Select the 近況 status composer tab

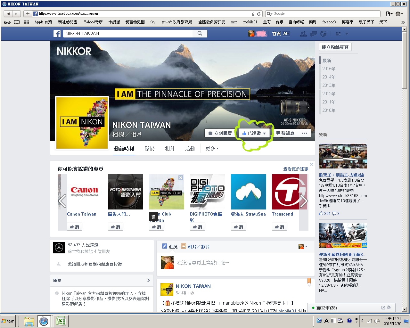[170, 246]
